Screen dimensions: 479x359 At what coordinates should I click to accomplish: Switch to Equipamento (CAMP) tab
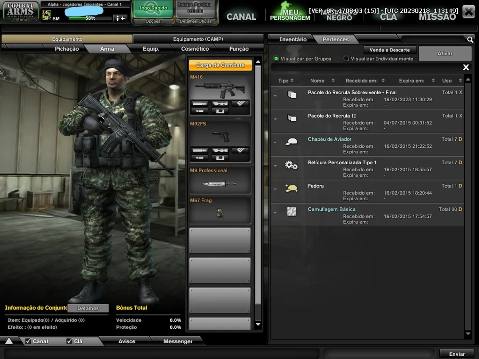(x=198, y=39)
